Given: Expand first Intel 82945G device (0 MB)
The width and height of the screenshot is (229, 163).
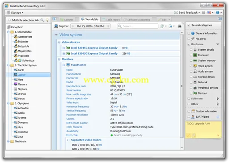Looking at the screenshot, I should click(64, 48).
